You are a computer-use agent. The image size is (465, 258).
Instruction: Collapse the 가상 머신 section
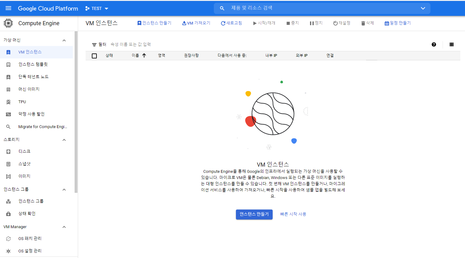[x=64, y=40]
